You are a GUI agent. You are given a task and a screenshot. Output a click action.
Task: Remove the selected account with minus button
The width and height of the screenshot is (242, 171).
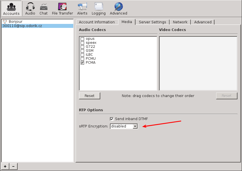pos(13,166)
